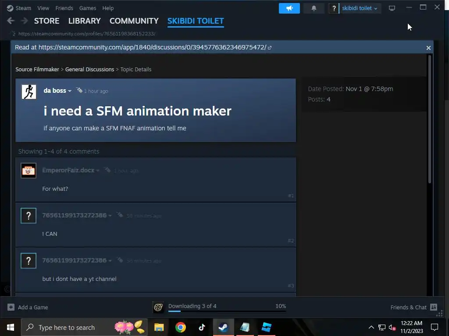This screenshot has height=336, width=449.
Task: Click badge icon on 'yt channel' comment
Action: 120,260
